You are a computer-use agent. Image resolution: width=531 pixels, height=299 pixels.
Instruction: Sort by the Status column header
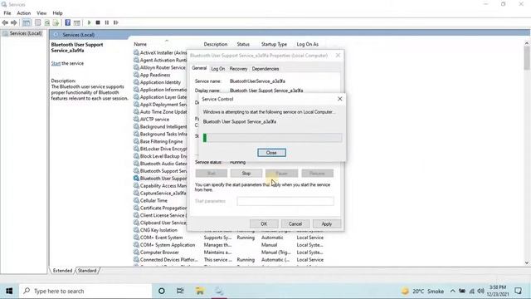[243, 44]
